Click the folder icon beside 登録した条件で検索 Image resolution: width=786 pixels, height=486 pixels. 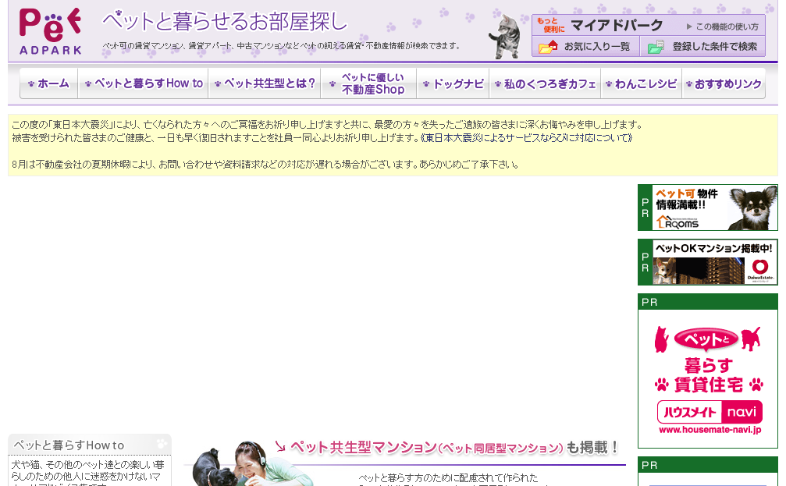click(656, 47)
